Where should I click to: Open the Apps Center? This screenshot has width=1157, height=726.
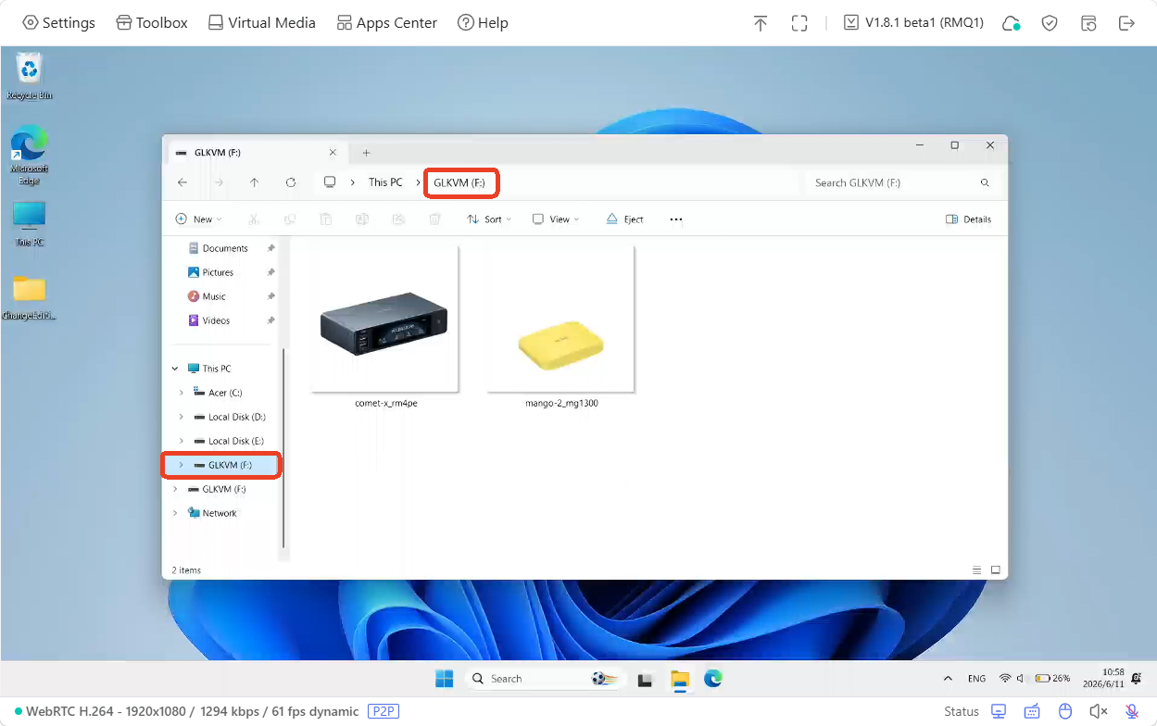tap(386, 23)
